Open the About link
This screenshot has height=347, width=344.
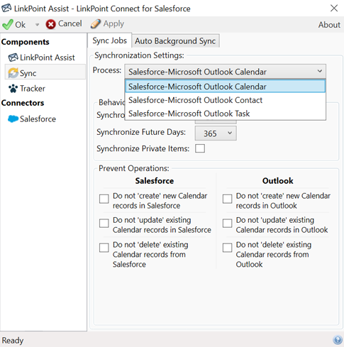click(x=329, y=25)
